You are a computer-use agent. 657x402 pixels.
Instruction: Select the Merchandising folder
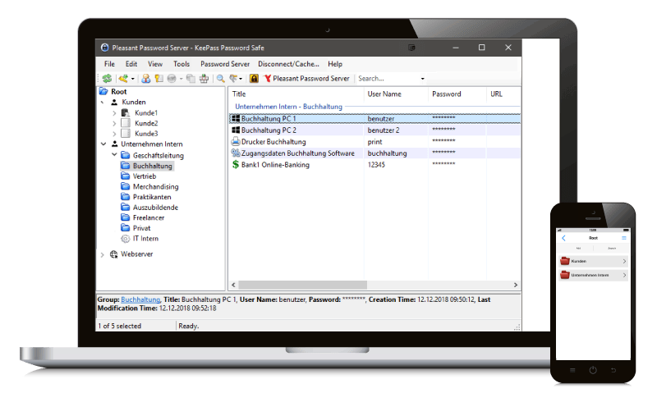(155, 187)
